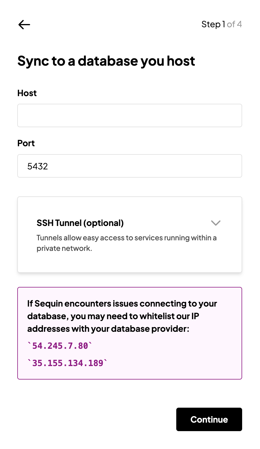Navigate back using the left arrow
The height and width of the screenshot is (449, 260).
pos(24,25)
